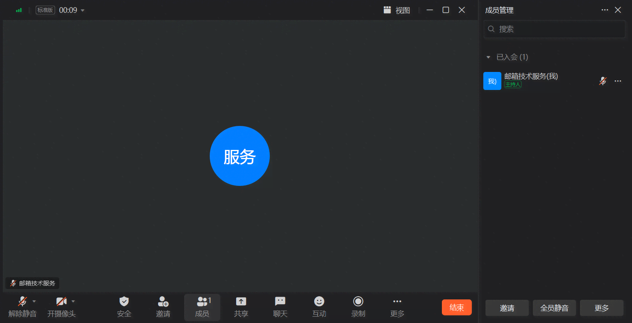This screenshot has height=323, width=632.
Task: Open camera options arrow beside 开摄像头
Action: pos(73,301)
